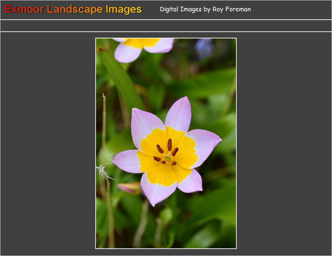The image size is (332, 256).
Task: Open the main tulip flower photo
Action: click(x=166, y=143)
